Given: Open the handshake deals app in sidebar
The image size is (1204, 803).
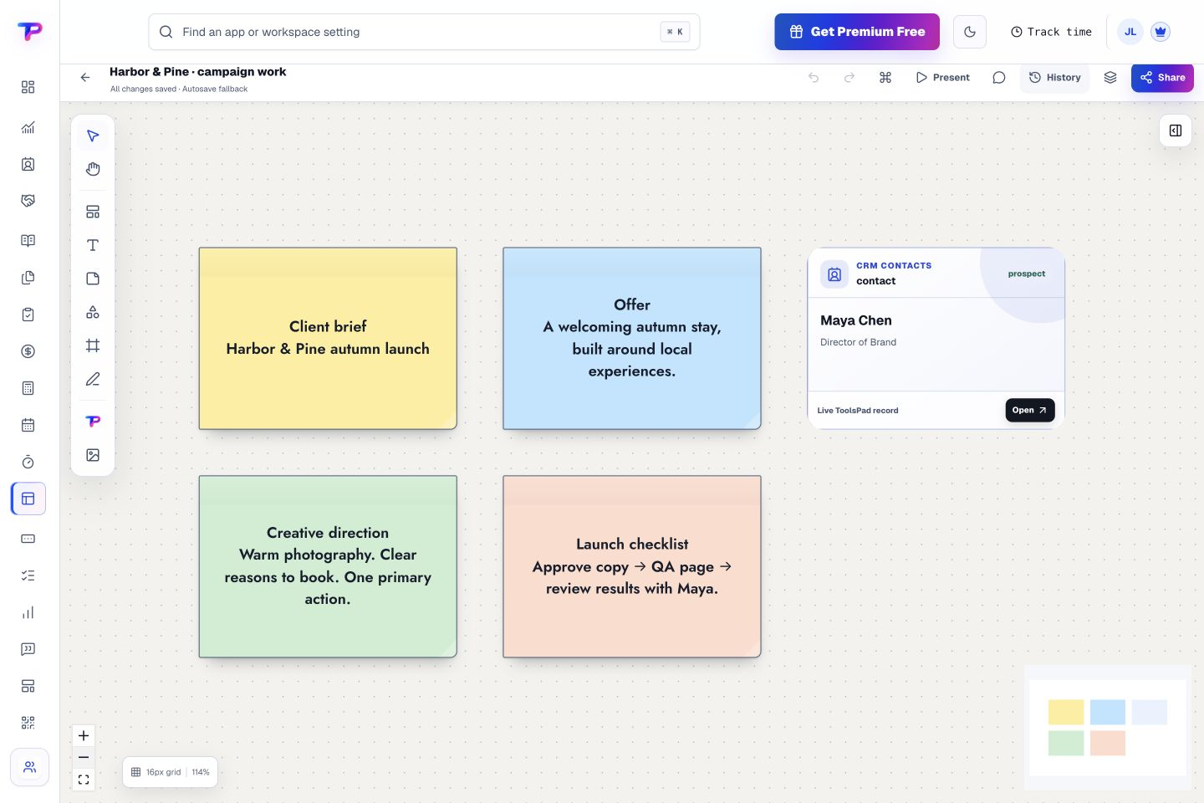Looking at the screenshot, I should pyautogui.click(x=28, y=201).
